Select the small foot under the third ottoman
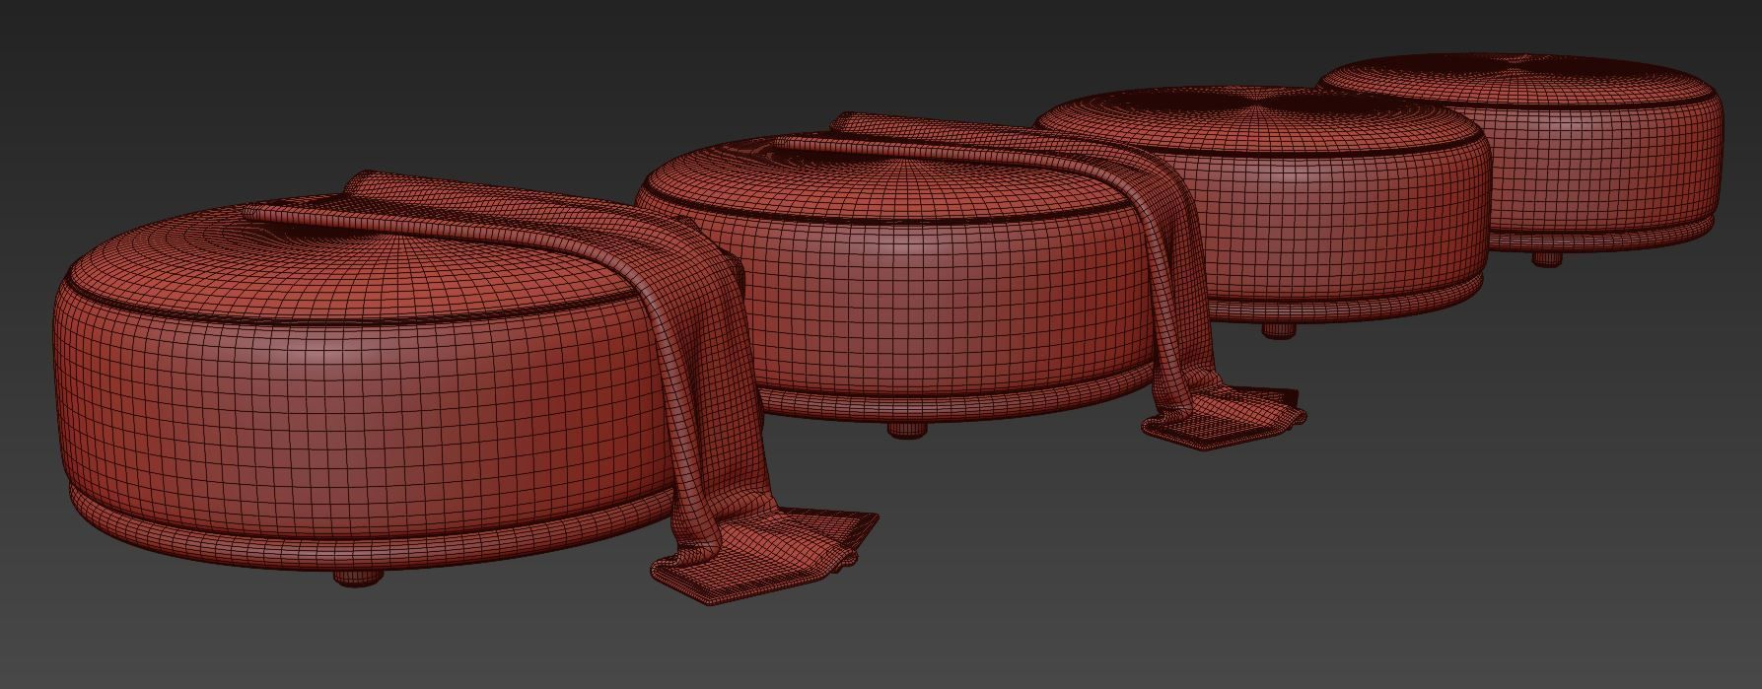 pos(1279,331)
